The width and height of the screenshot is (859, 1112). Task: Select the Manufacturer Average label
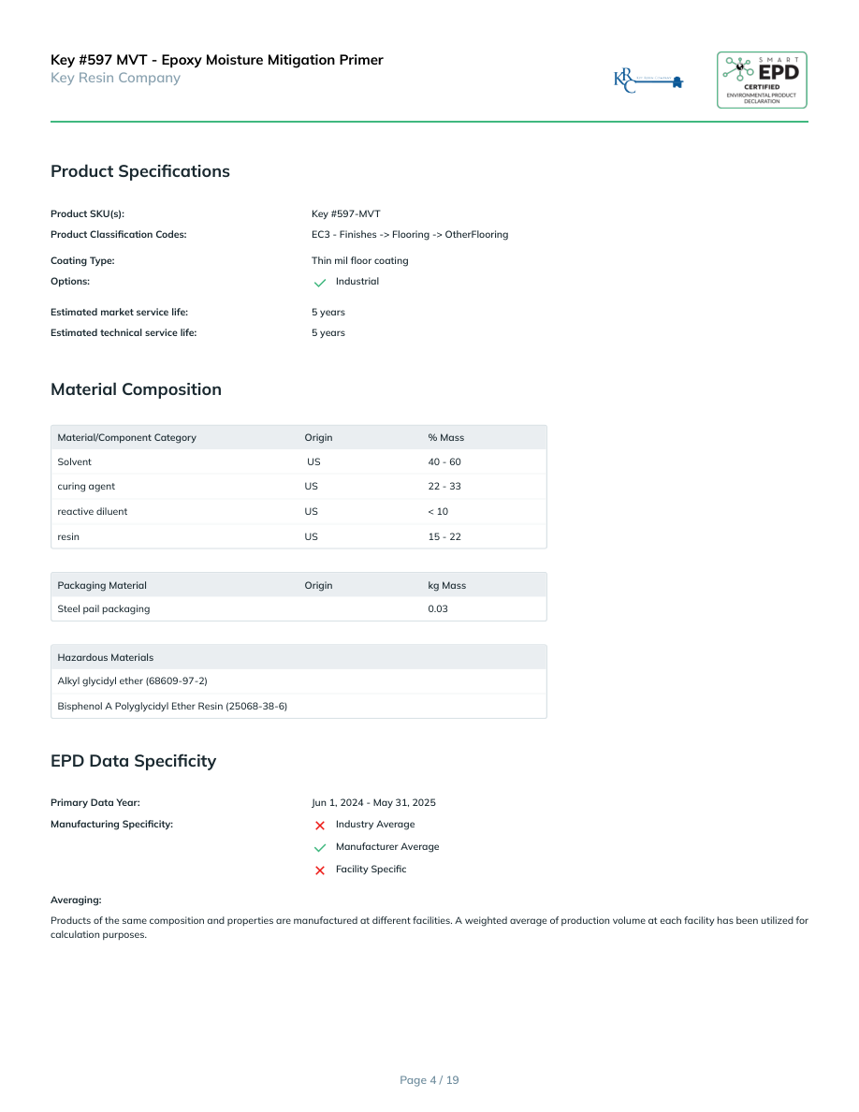pyautogui.click(x=387, y=847)
